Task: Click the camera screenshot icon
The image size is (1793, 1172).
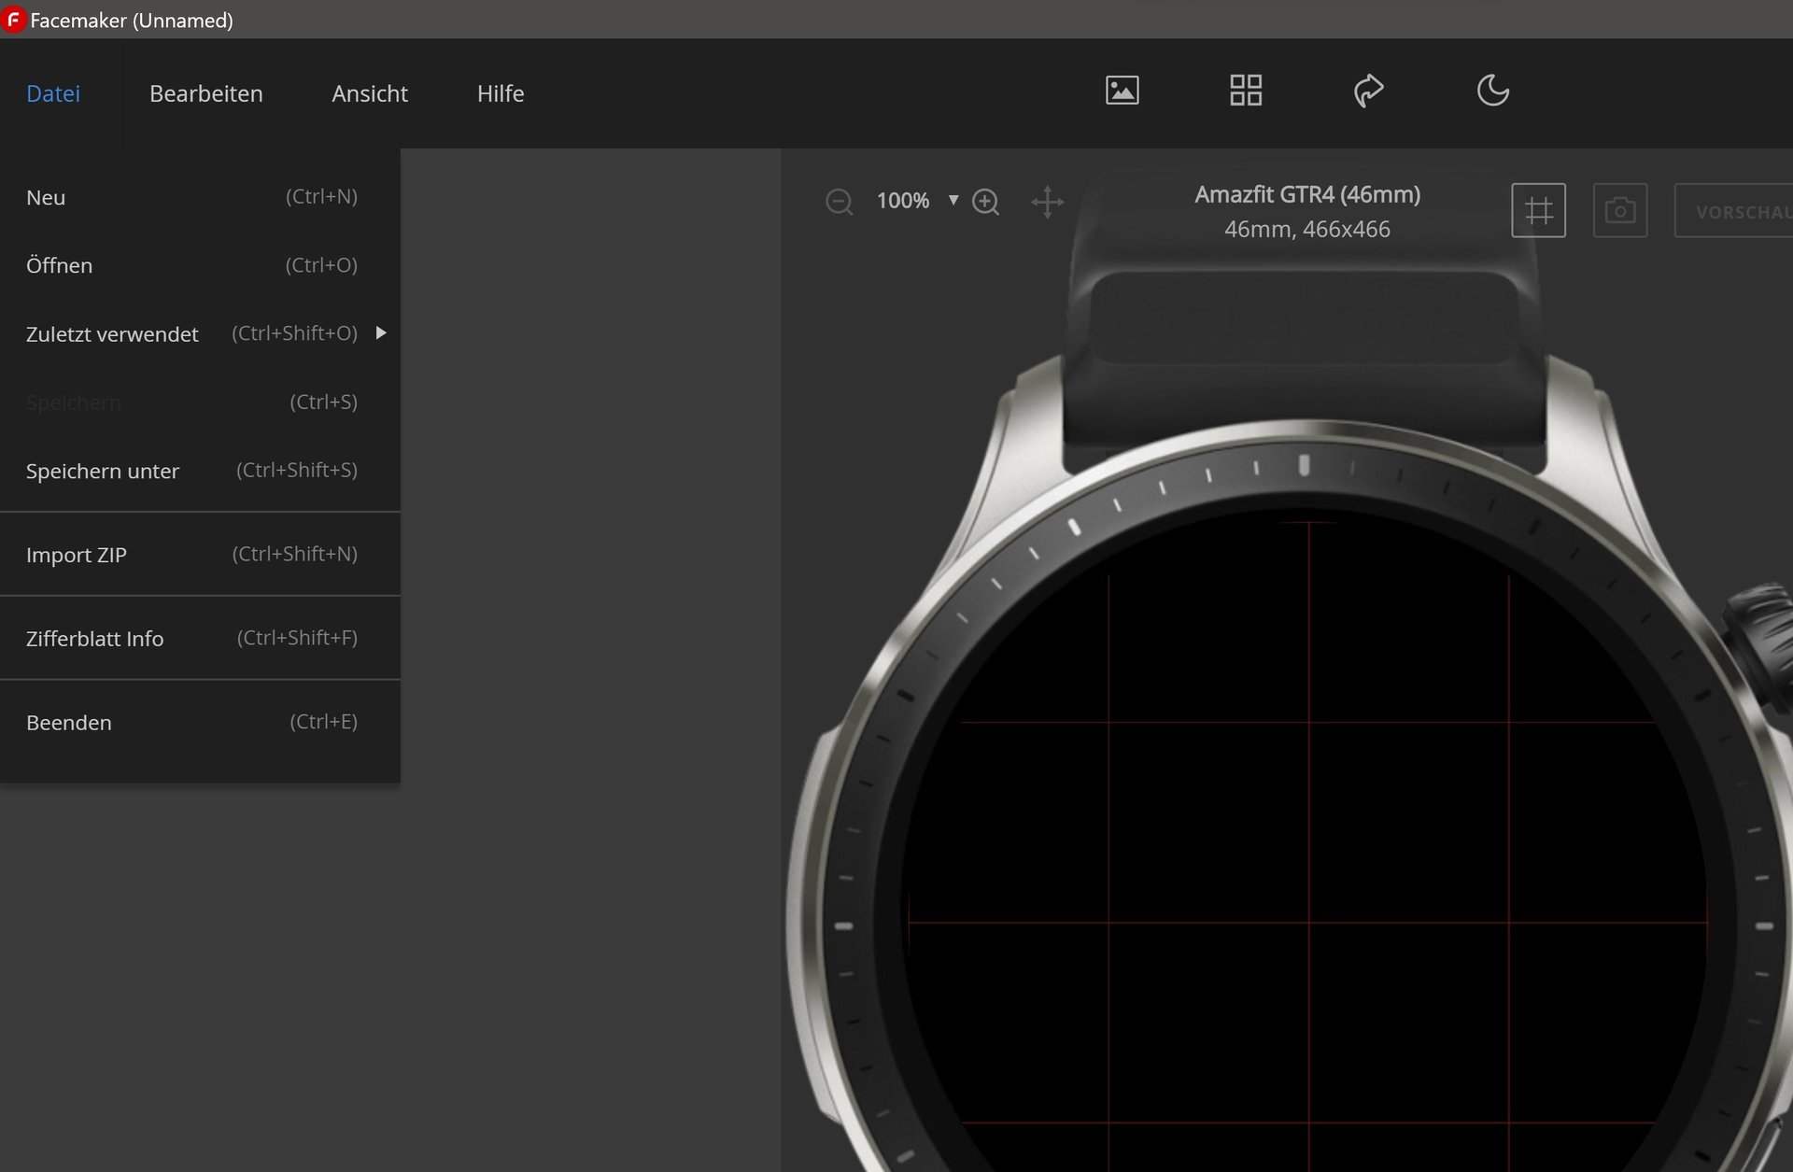Action: 1619,211
